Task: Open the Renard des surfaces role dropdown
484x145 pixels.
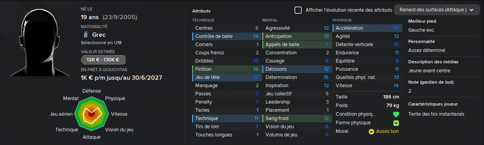Action: pyautogui.click(x=437, y=10)
